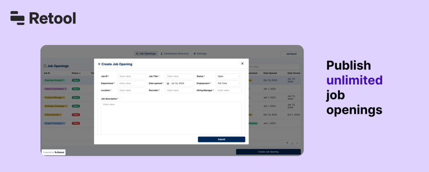Screen dimensions: 429x172
Task: Click the Create Job Opening bottom button
Action: point(268,152)
